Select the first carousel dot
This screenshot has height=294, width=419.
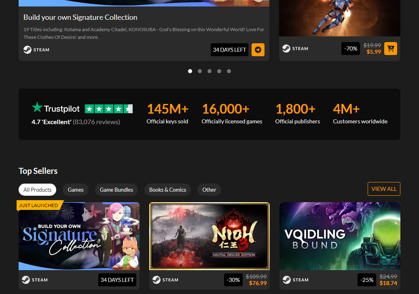click(190, 71)
